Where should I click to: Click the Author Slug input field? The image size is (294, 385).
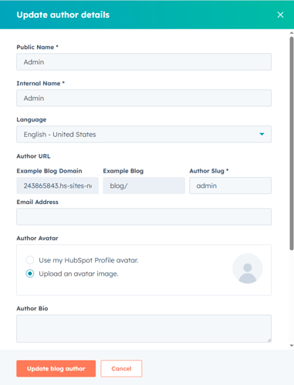tap(230, 186)
